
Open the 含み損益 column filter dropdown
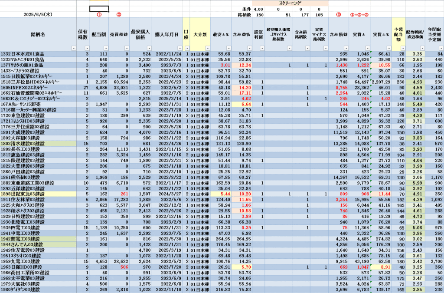tap(346, 48)
